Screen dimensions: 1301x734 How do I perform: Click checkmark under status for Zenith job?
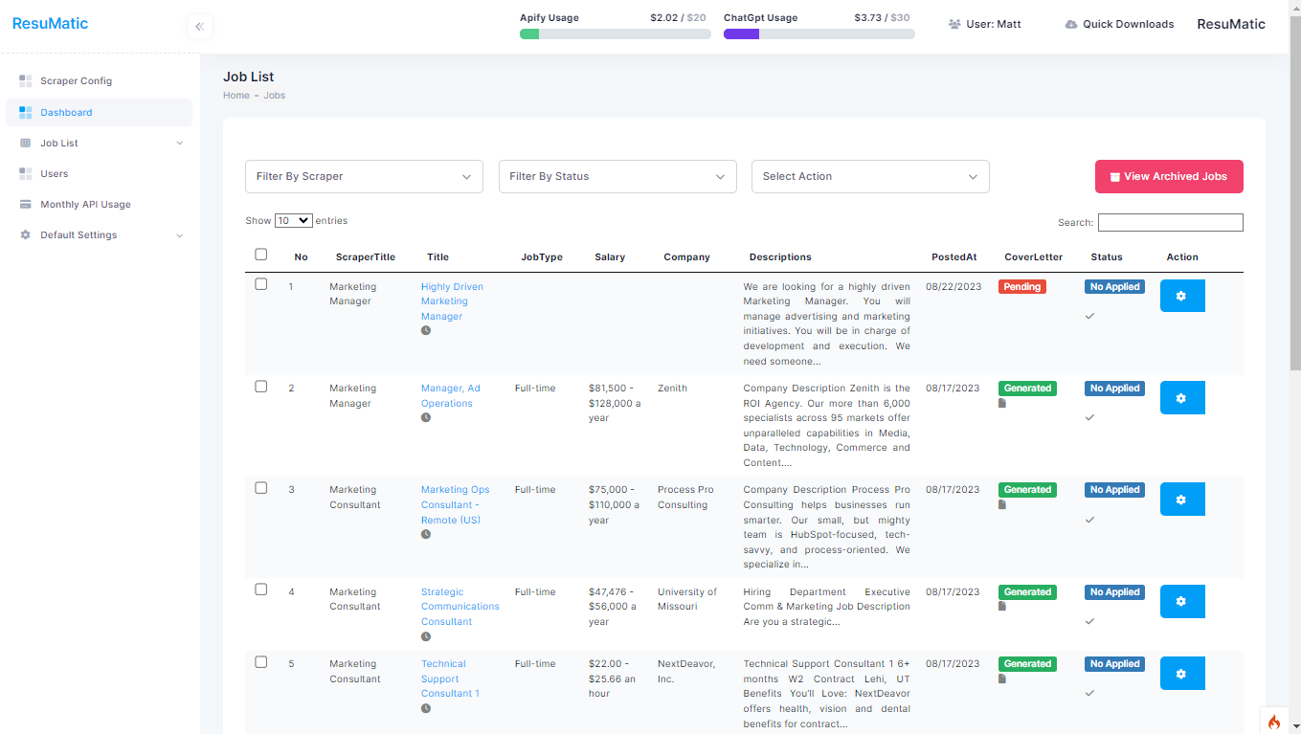tap(1089, 417)
